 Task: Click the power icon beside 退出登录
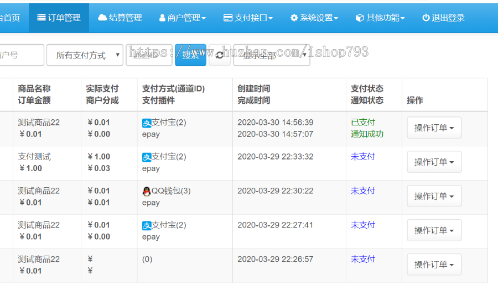click(x=426, y=18)
